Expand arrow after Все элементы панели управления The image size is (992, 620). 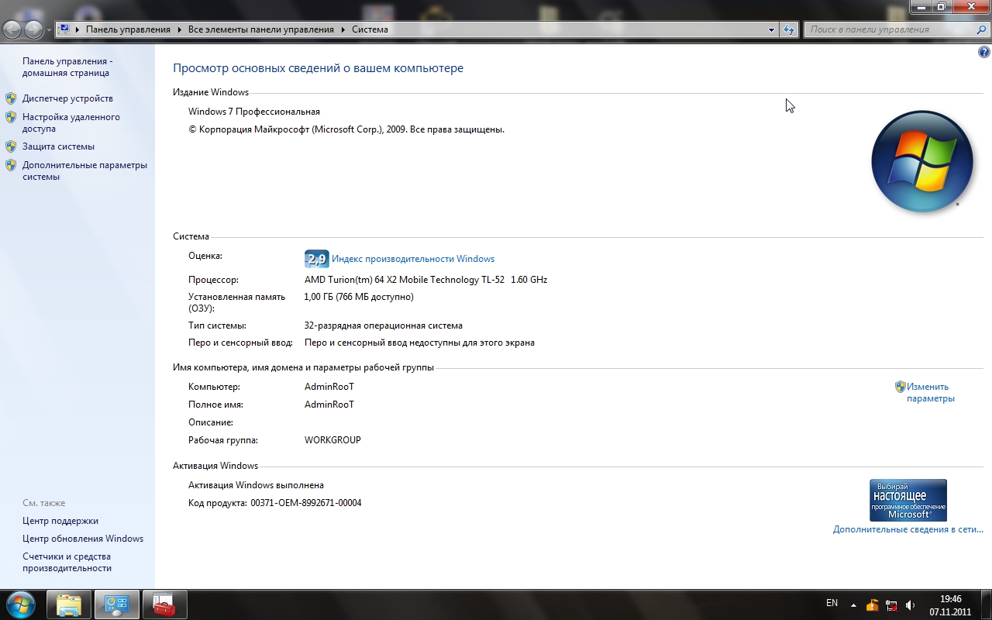point(343,29)
